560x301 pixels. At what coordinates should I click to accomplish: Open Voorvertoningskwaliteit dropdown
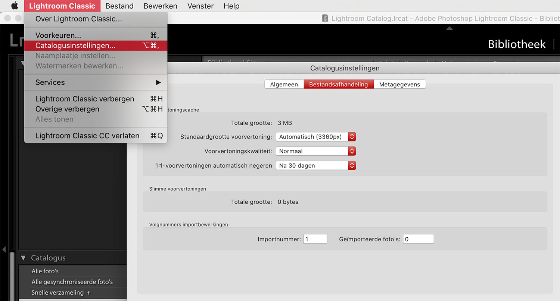tap(315, 151)
